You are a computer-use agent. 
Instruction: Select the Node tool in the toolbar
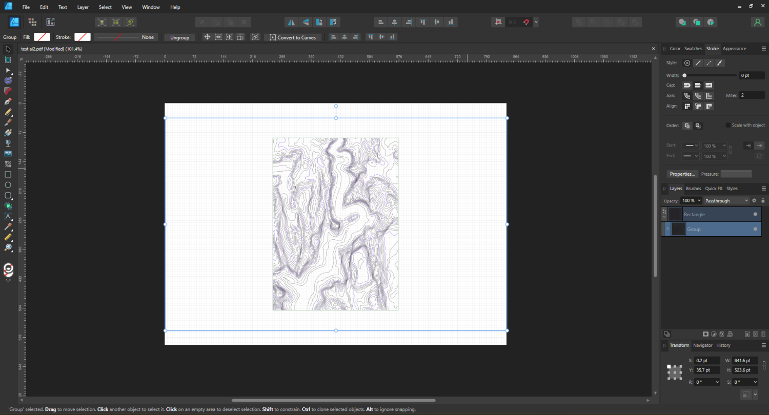[8, 71]
